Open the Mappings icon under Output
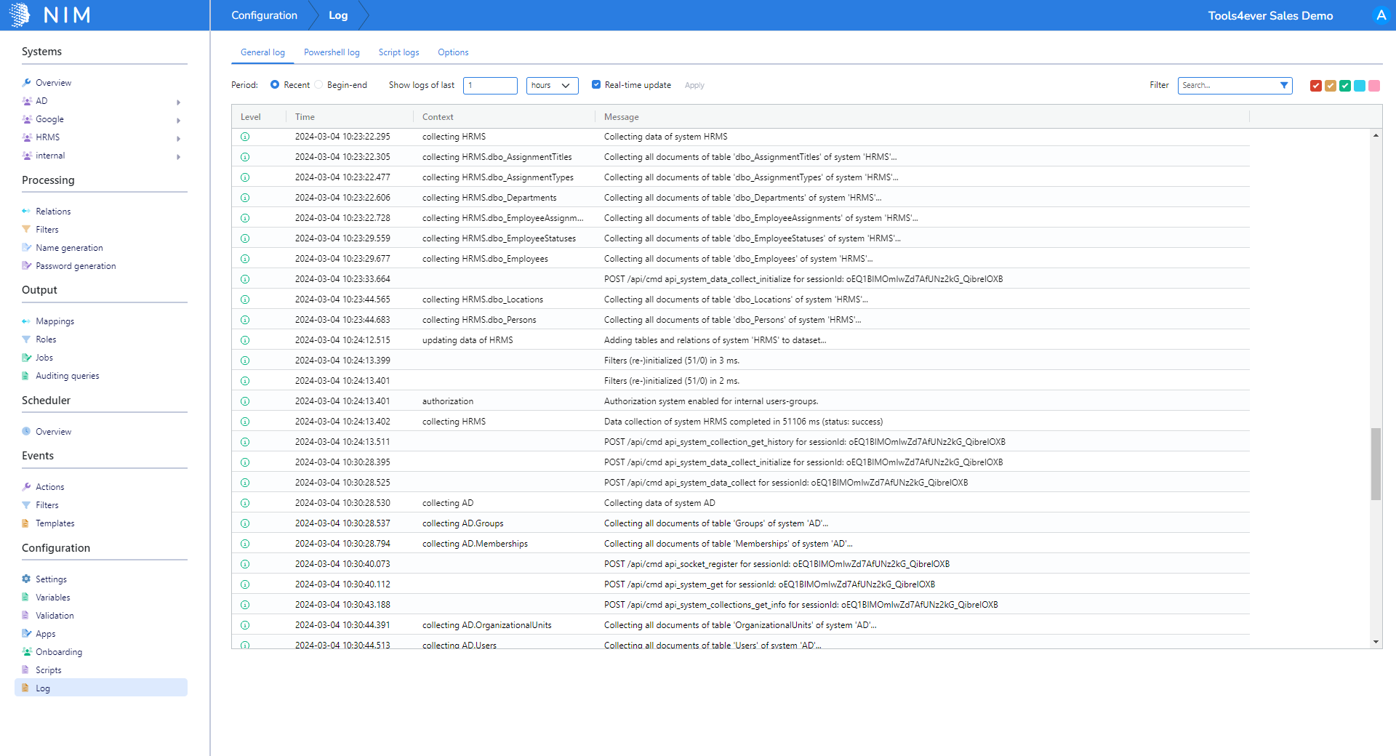Viewport: 1396px width, 756px height. tap(27, 321)
